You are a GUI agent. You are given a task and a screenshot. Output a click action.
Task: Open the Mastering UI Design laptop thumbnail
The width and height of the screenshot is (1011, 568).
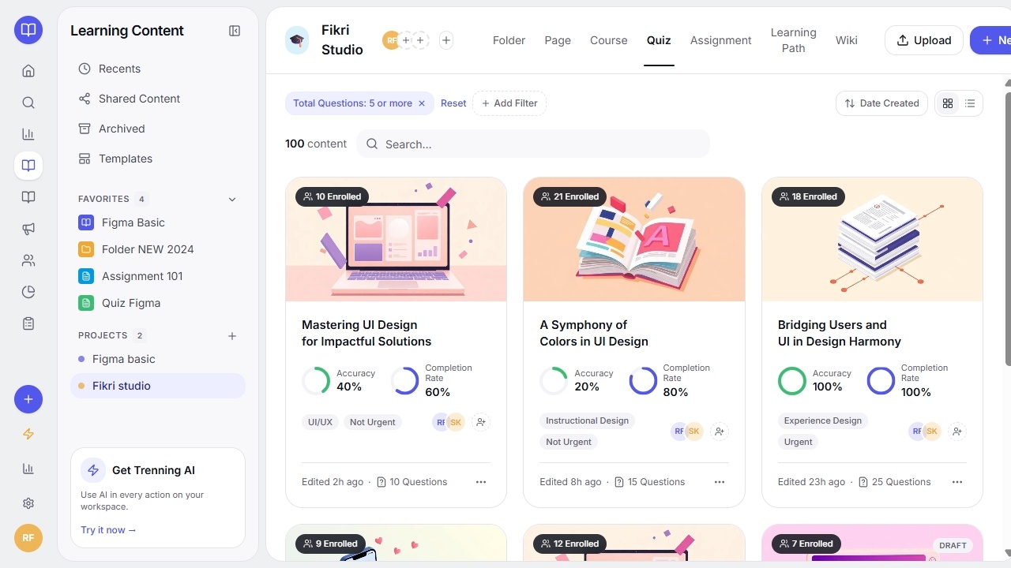397,239
